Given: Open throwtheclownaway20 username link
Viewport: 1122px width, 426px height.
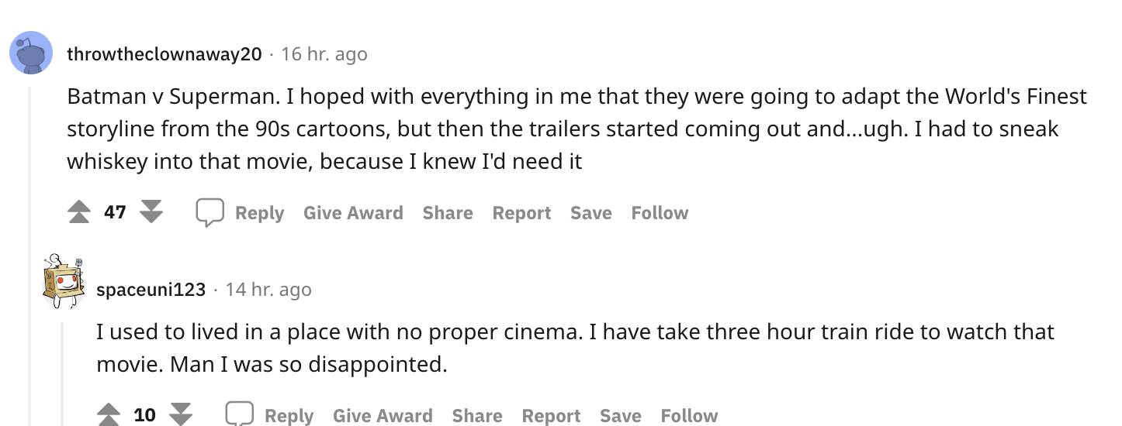Looking at the screenshot, I should click(164, 54).
